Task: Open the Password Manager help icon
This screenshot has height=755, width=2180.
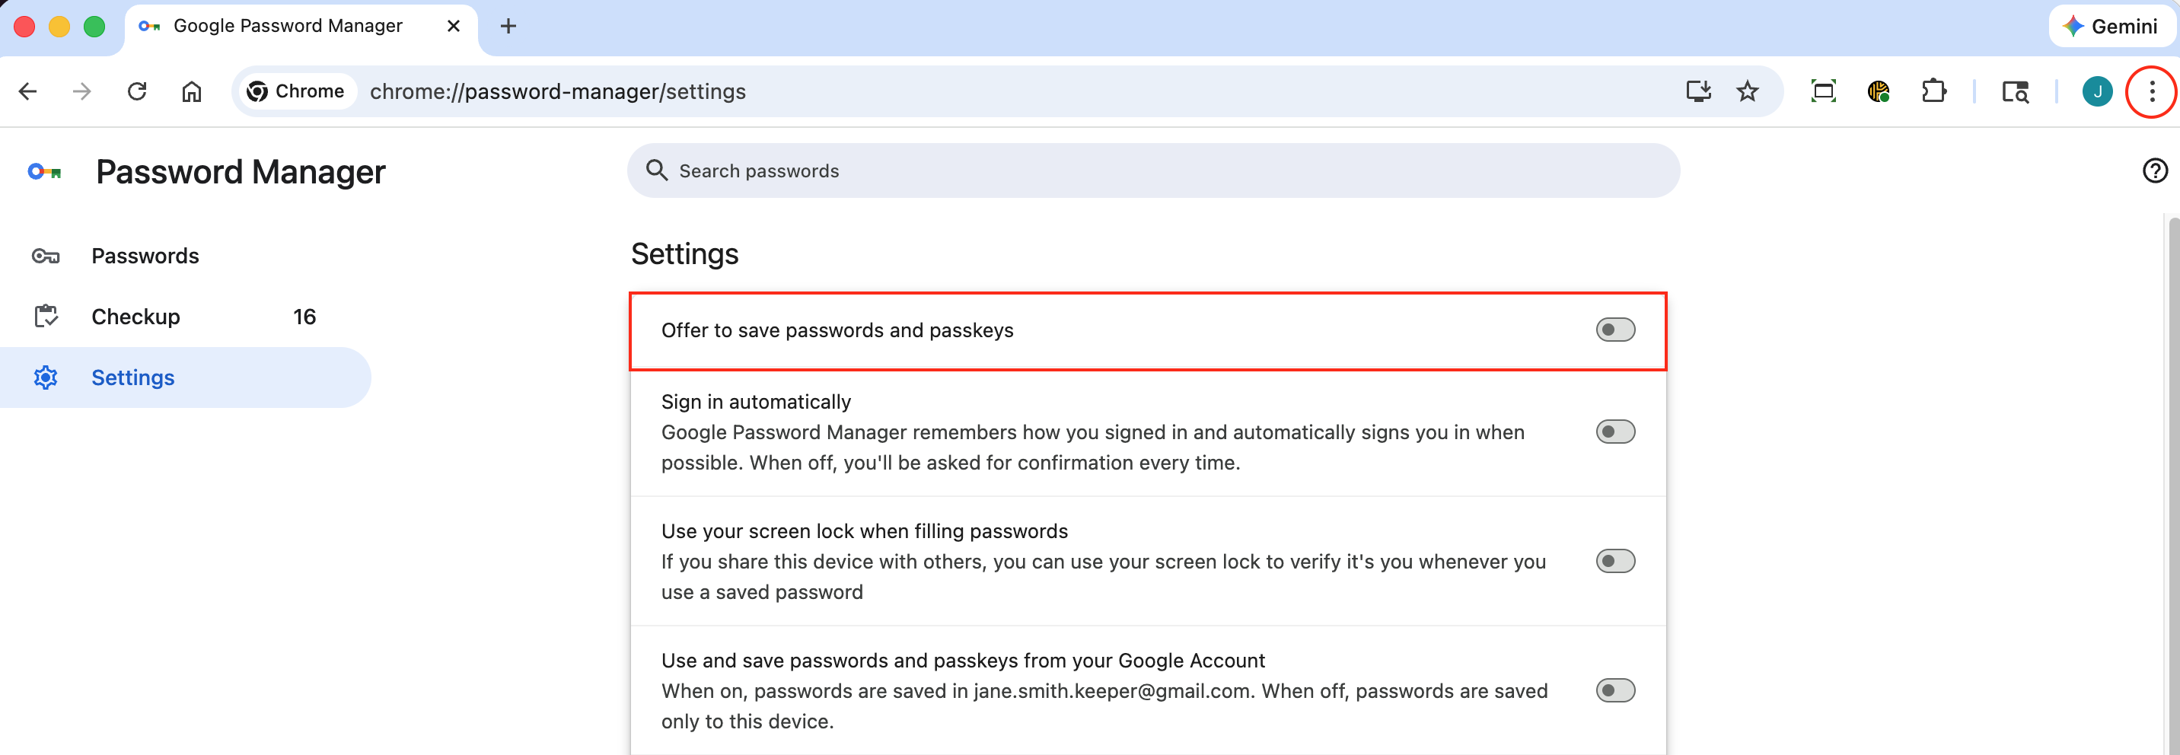Action: click(x=2154, y=171)
